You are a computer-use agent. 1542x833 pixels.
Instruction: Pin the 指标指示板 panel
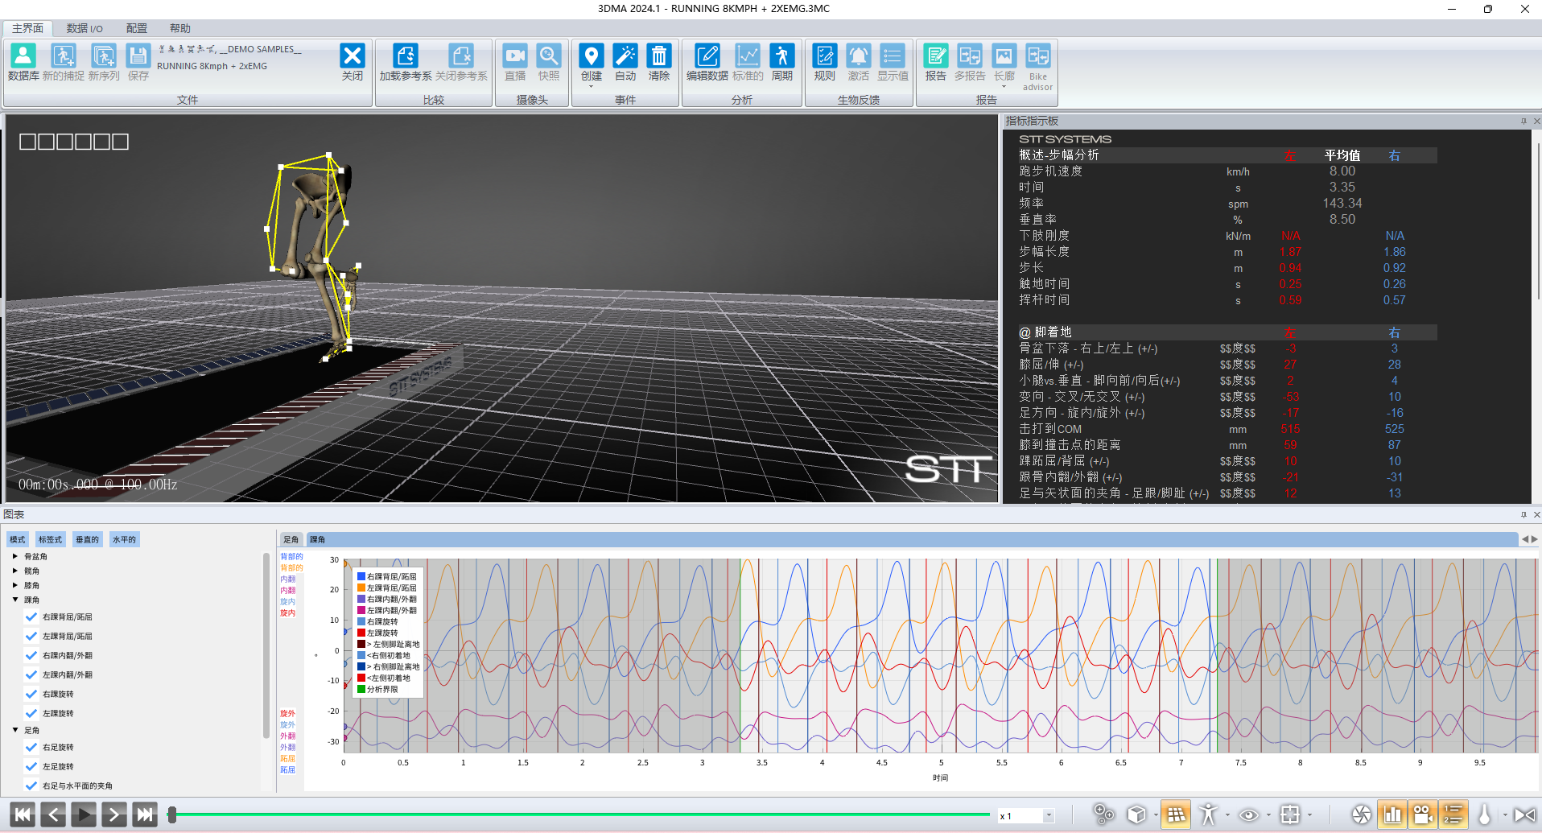[x=1523, y=122]
